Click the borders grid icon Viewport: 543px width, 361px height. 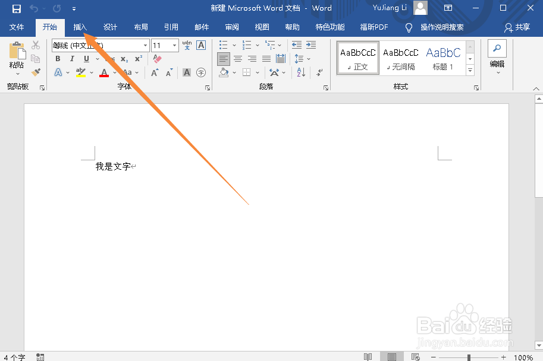(247, 72)
